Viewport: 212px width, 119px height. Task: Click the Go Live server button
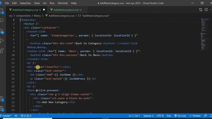pos(180,116)
